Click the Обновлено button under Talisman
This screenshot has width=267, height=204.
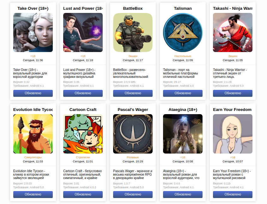point(183,93)
